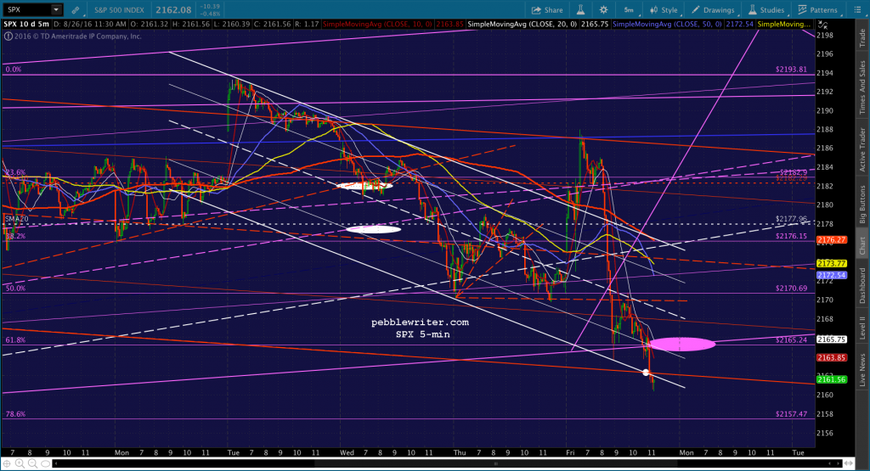Image resolution: width=870 pixels, height=471 pixels.
Task: Click the SPX 10 d 5m chart title
Action: click(x=26, y=24)
